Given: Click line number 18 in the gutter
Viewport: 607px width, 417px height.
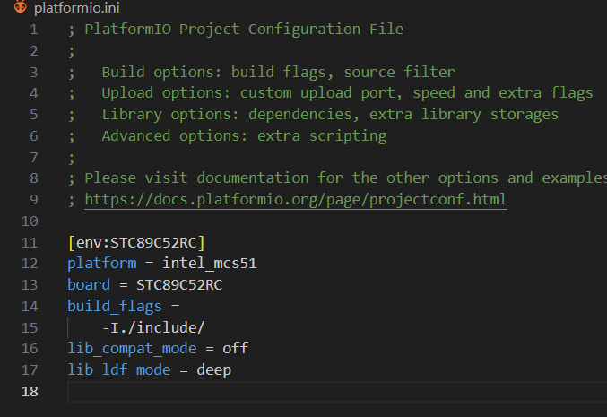Looking at the screenshot, I should 30,392.
